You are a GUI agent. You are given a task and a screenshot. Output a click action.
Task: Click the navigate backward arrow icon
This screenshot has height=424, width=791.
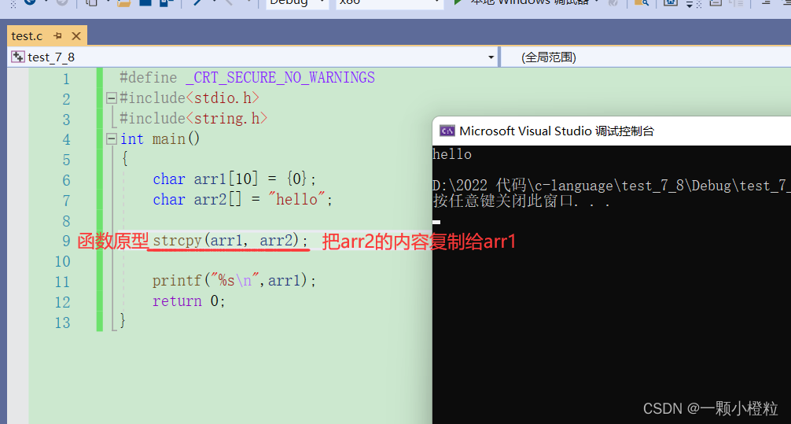[x=31, y=2]
